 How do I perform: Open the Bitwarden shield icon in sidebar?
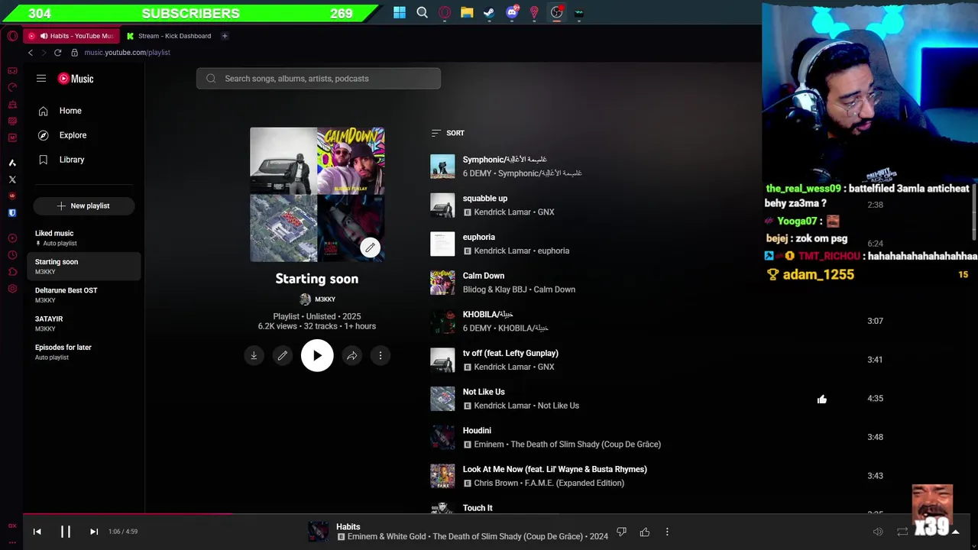coord(12,213)
